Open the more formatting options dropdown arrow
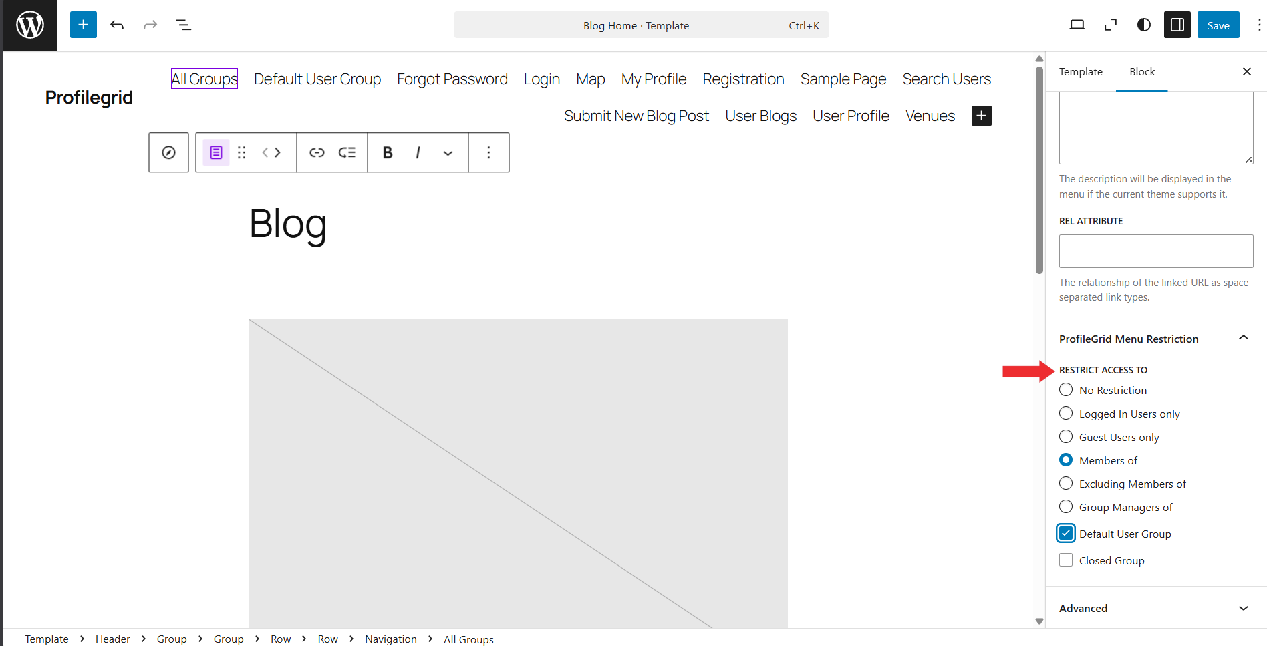Image resolution: width=1267 pixels, height=646 pixels. coord(448,153)
